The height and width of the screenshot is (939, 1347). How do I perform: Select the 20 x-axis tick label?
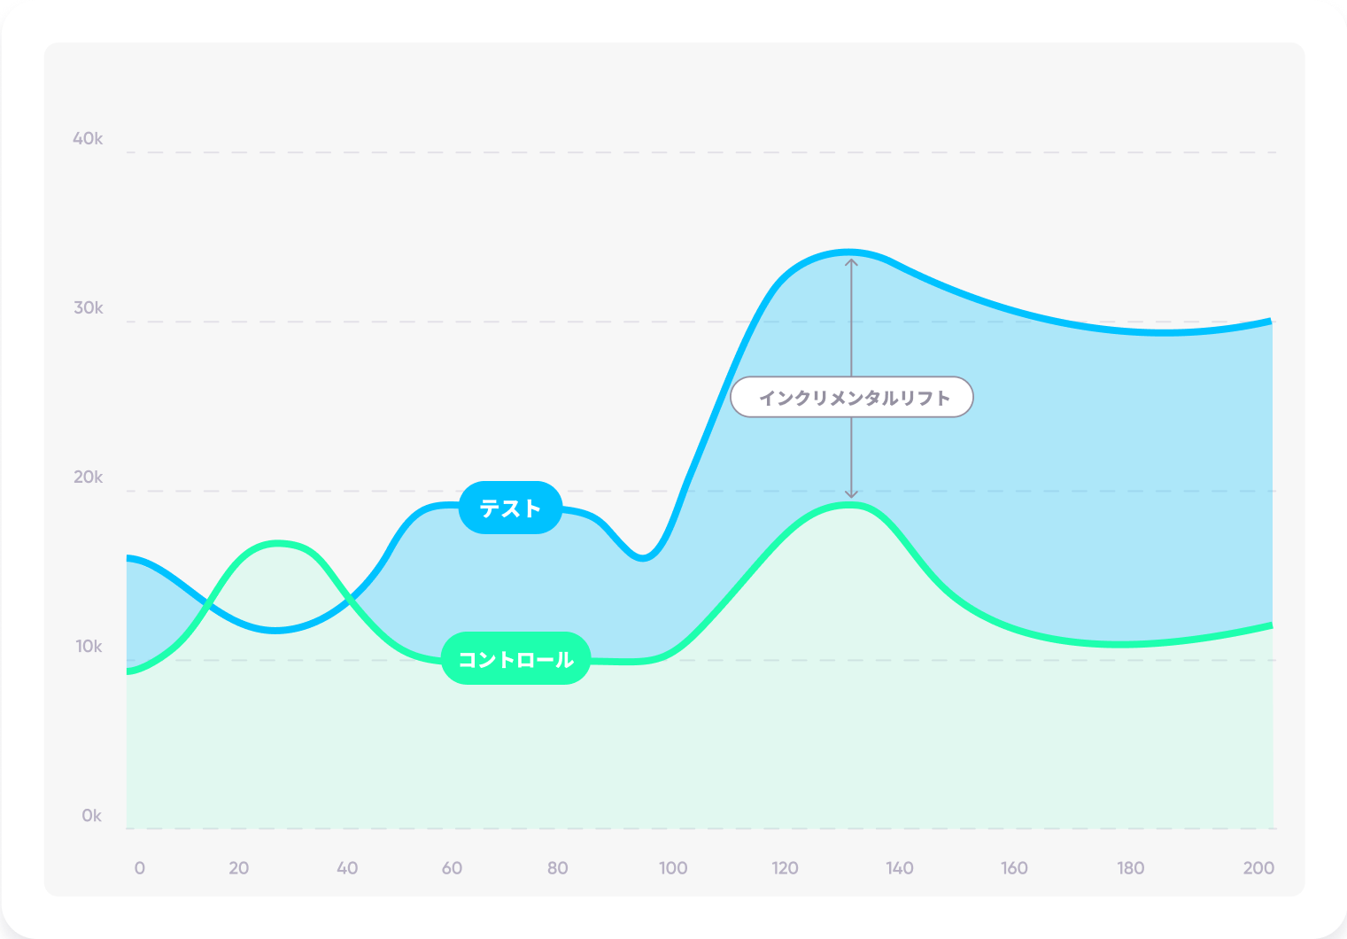(x=238, y=868)
